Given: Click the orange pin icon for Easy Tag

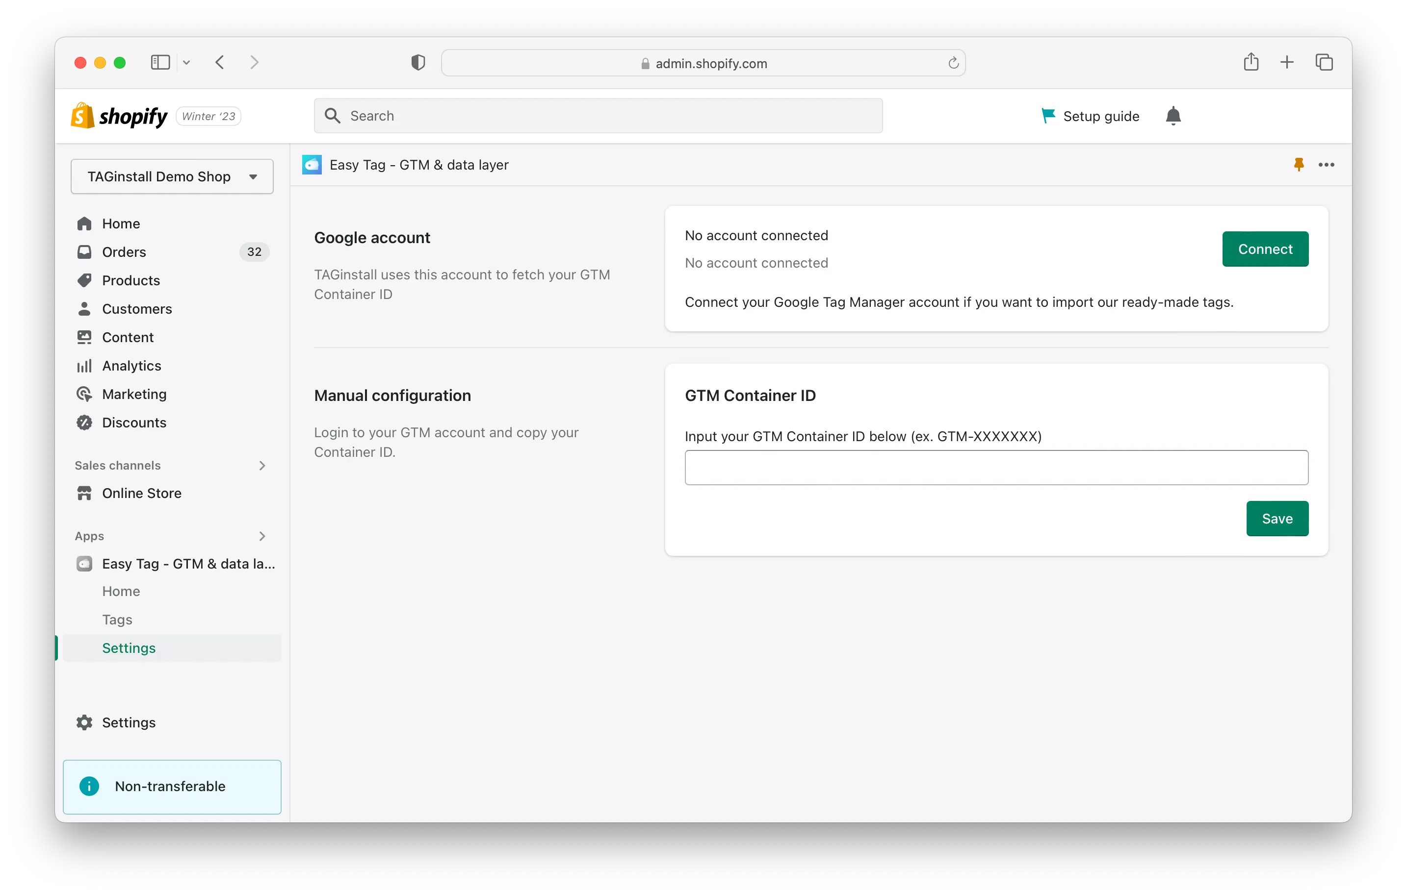Looking at the screenshot, I should (1298, 165).
